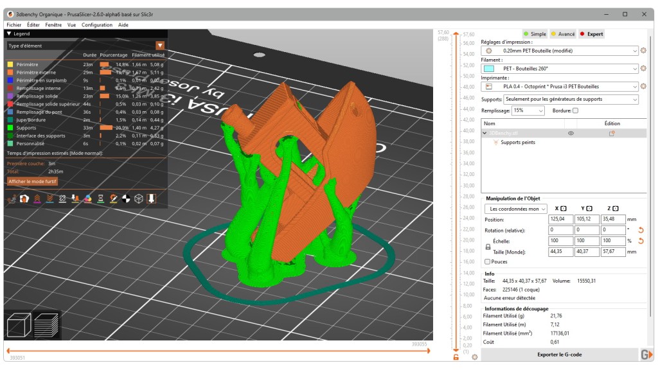Reset the rotation with the orange circular arrow
The width and height of the screenshot is (658, 370).
(640, 230)
